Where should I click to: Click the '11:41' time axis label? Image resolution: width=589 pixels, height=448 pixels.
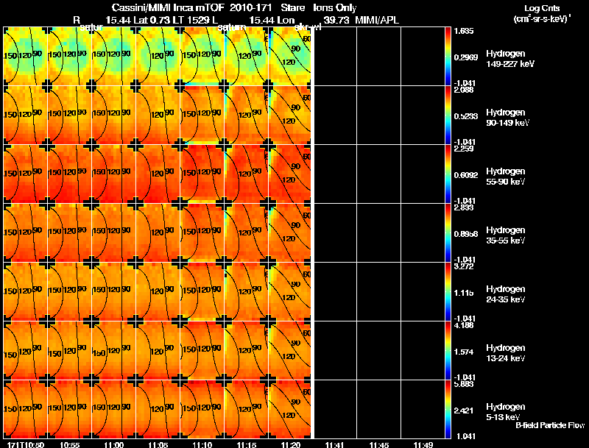click(x=334, y=444)
